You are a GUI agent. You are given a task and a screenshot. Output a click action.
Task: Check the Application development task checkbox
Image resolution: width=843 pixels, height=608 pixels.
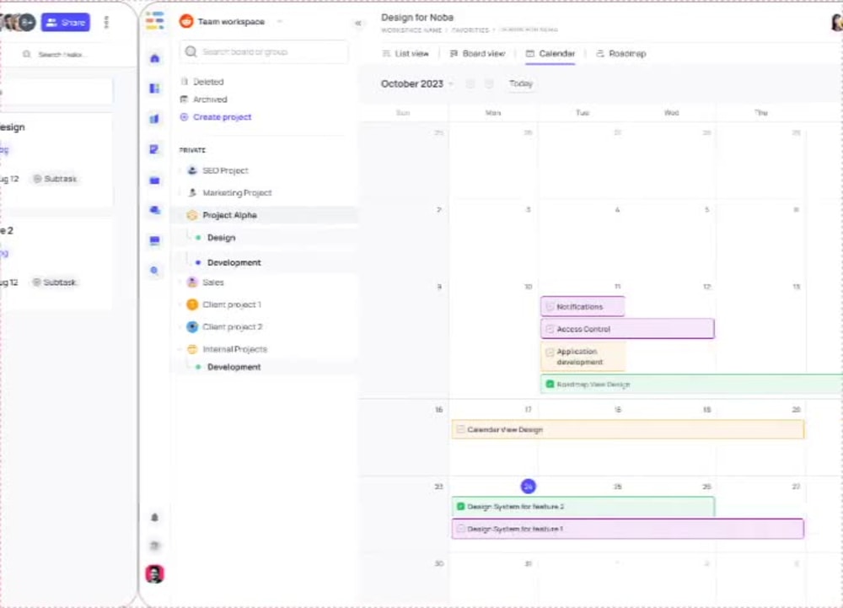point(550,352)
